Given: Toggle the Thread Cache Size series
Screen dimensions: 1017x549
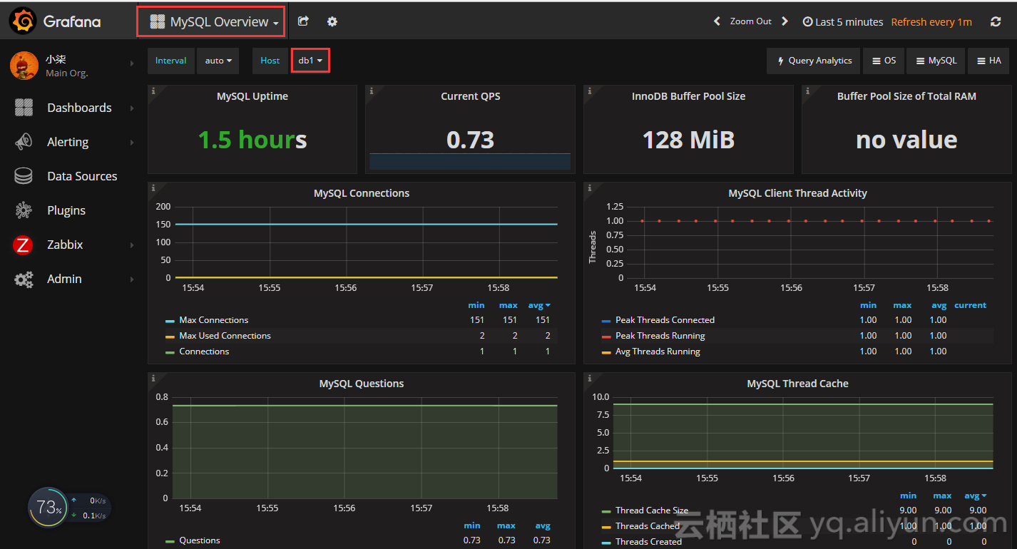Looking at the screenshot, I should [645, 510].
